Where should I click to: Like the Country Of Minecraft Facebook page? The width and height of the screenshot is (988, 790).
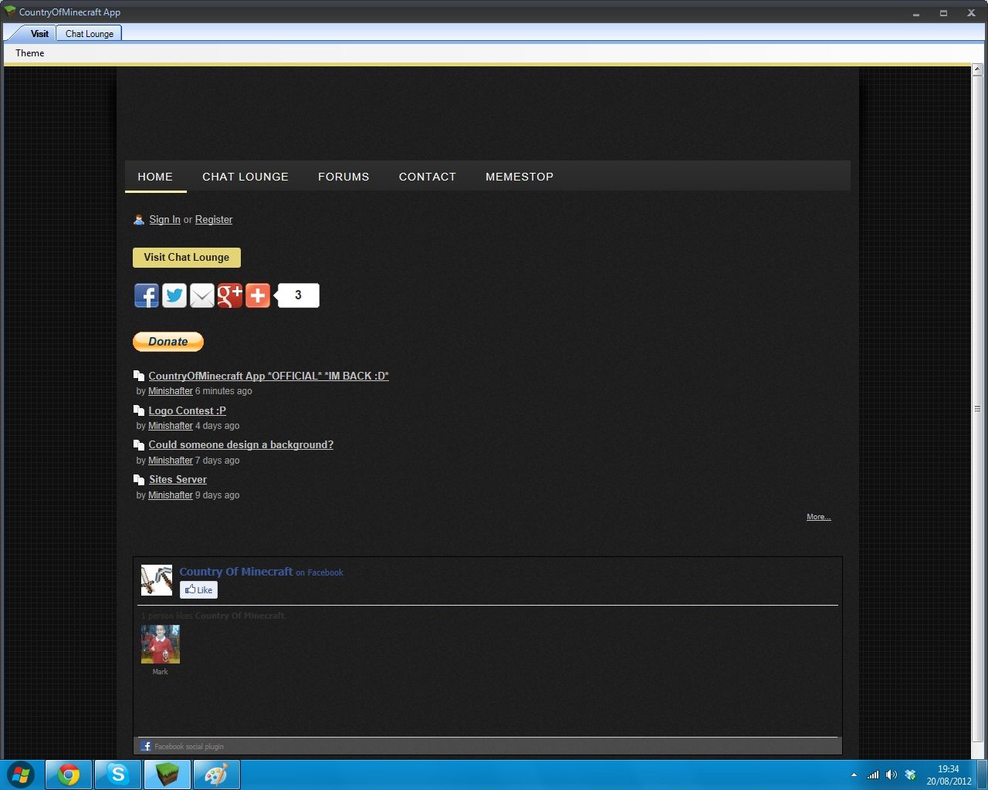[199, 590]
